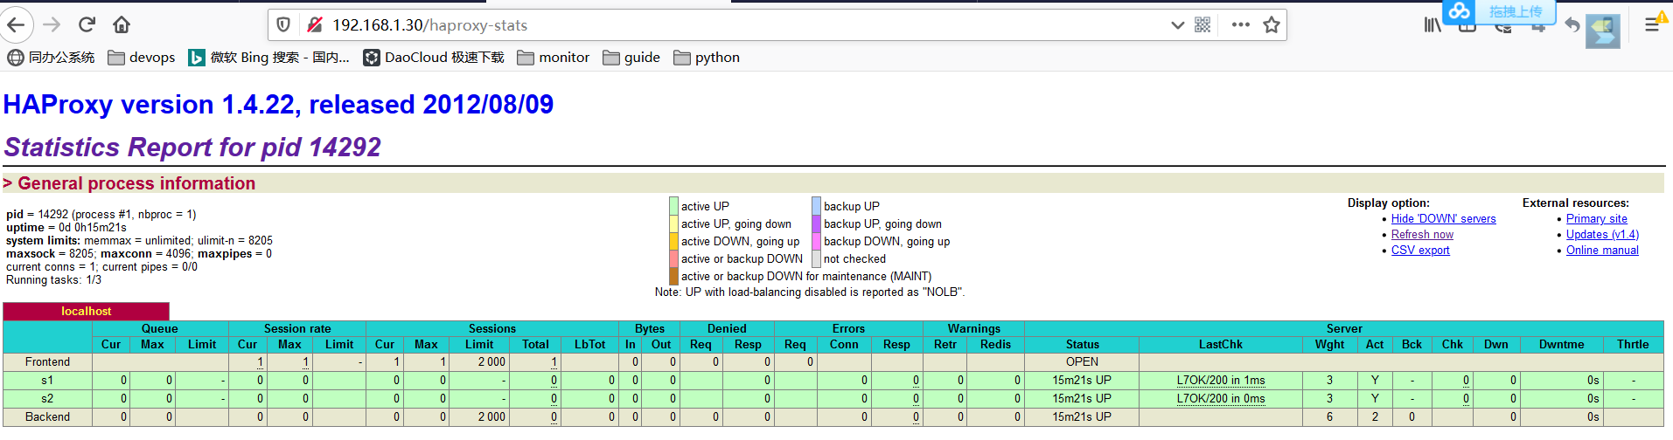Click the CSV export link
The height and width of the screenshot is (440, 1673).
pos(1420,251)
